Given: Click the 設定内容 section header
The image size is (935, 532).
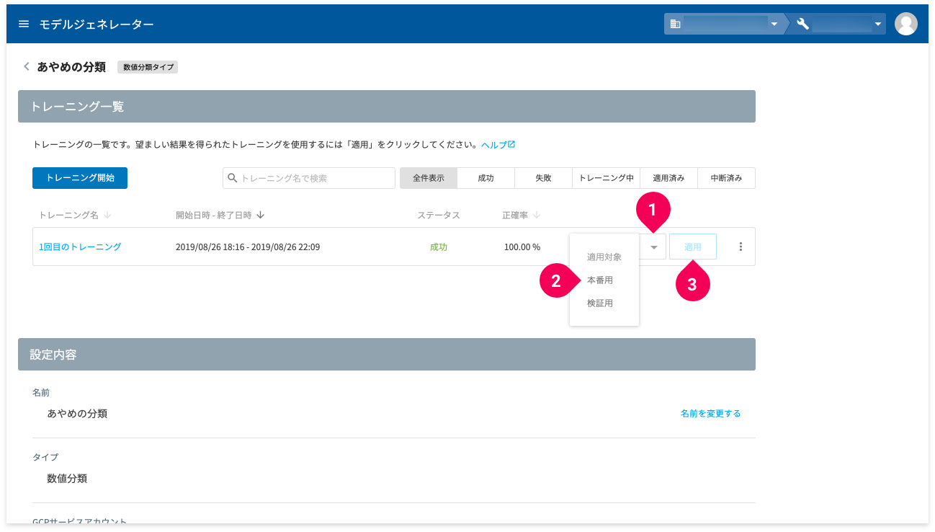Looking at the screenshot, I should coord(387,354).
